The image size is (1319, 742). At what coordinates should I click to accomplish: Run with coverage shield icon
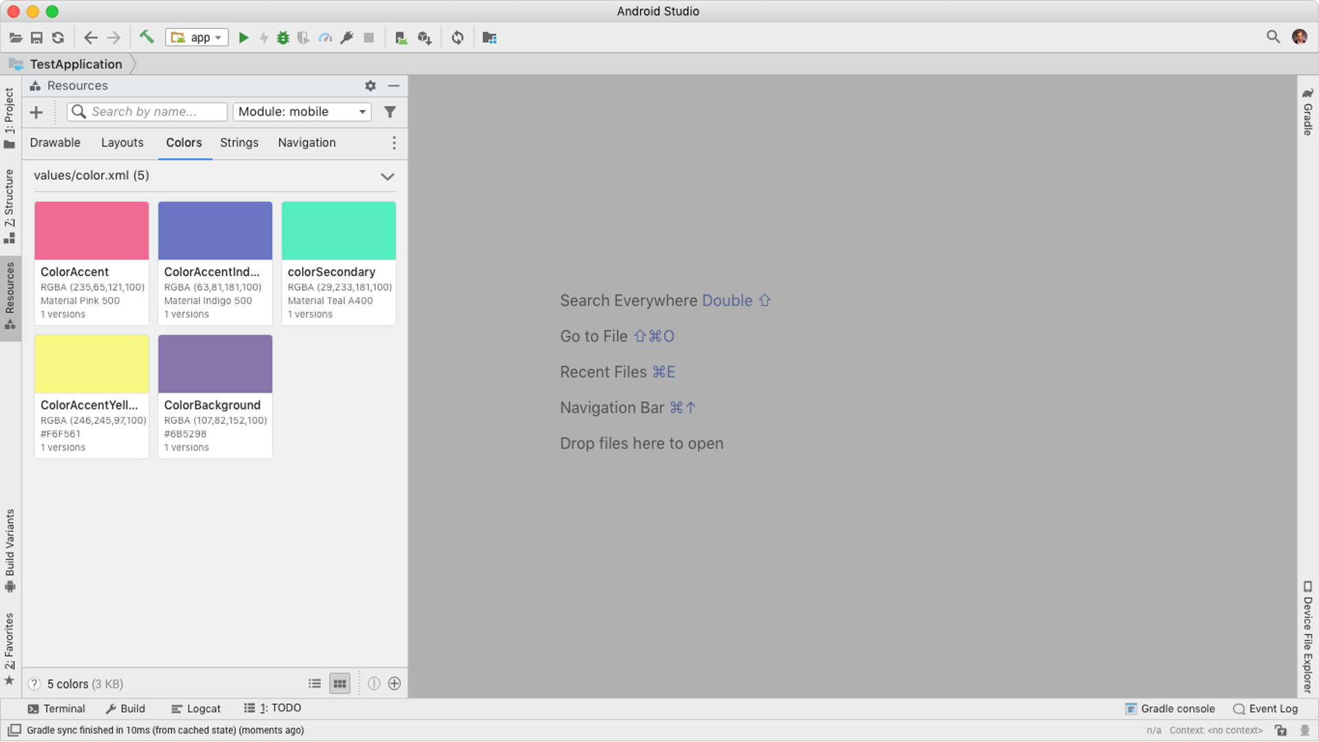pos(304,38)
